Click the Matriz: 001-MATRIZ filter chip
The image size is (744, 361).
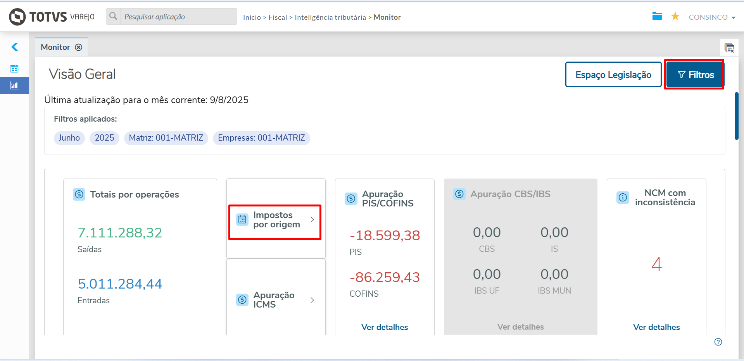(166, 138)
